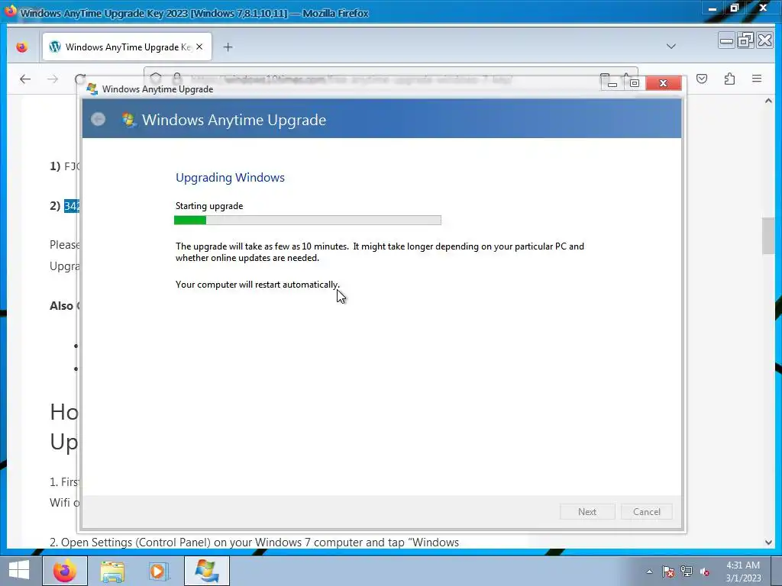Click the highlighted key text in item 2

coord(71,206)
